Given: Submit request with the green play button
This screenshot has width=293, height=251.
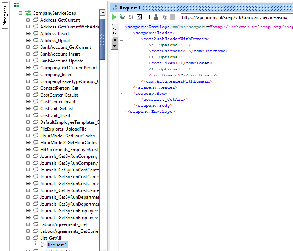Looking at the screenshot, I should pyautogui.click(x=114, y=17).
